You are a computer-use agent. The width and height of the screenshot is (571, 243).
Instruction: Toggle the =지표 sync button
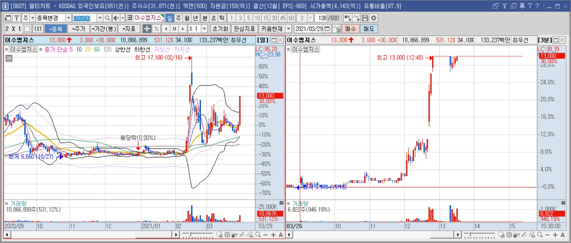[129, 29]
